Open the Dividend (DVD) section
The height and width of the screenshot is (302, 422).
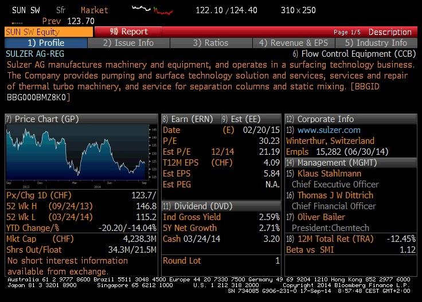click(221, 206)
